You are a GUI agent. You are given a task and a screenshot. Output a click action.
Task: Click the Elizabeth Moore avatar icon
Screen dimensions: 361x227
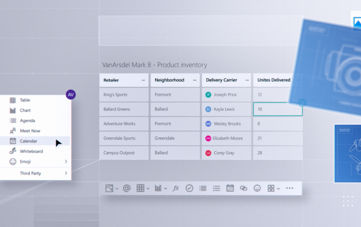208,138
